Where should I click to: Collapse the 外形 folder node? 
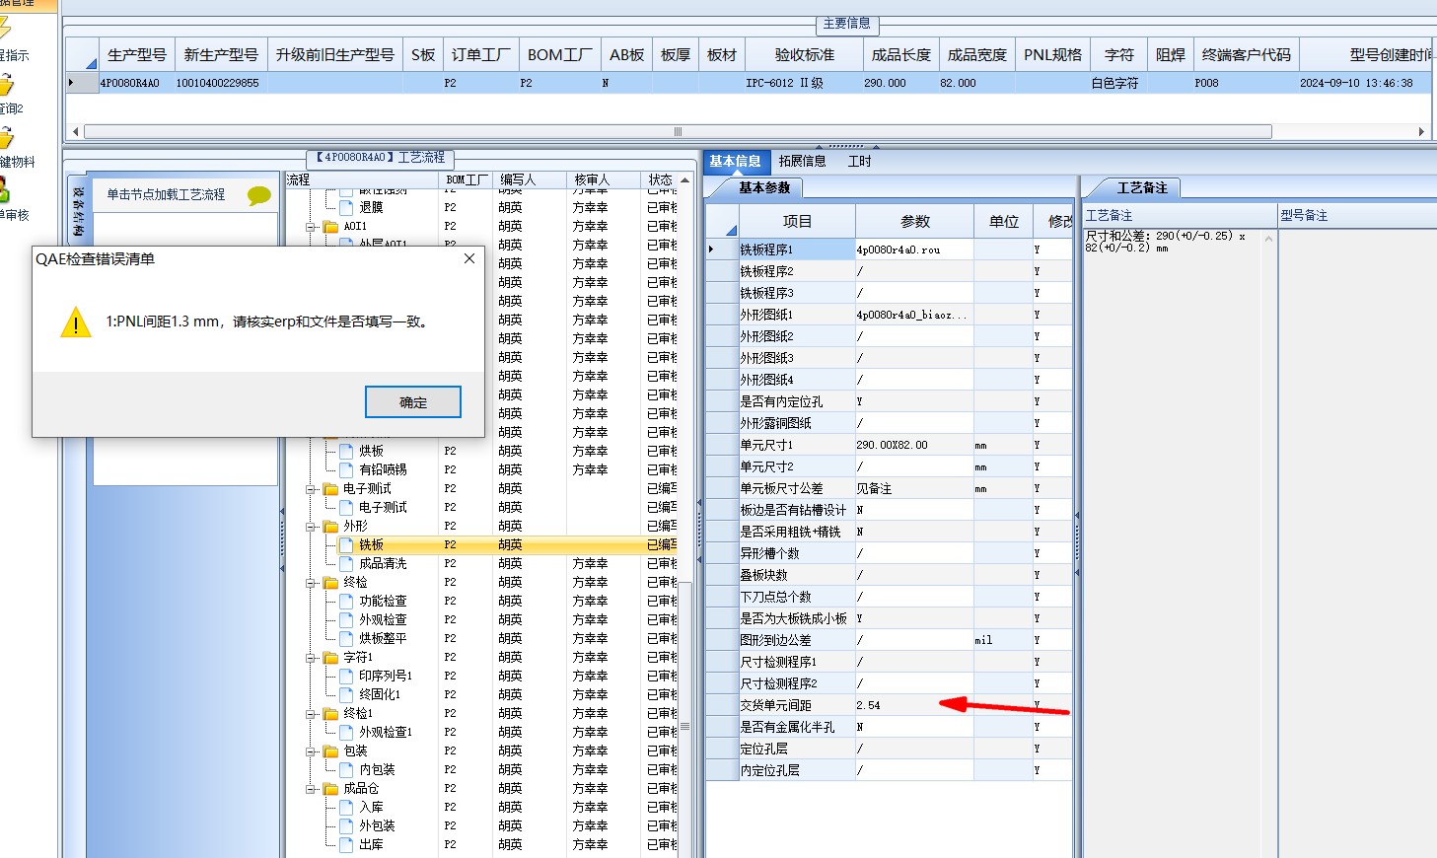[312, 526]
